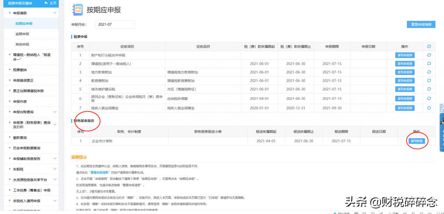Click the circled 填写财报 button

(x=416, y=141)
